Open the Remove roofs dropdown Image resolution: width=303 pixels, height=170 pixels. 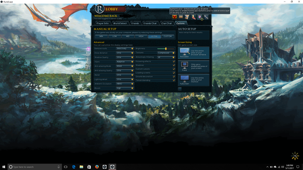[125, 49]
